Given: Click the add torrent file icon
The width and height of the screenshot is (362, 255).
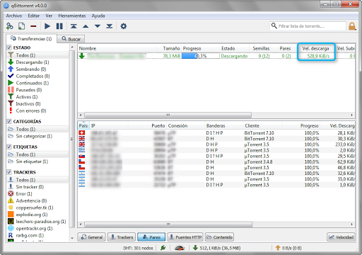Looking at the screenshot, I should [21, 26].
